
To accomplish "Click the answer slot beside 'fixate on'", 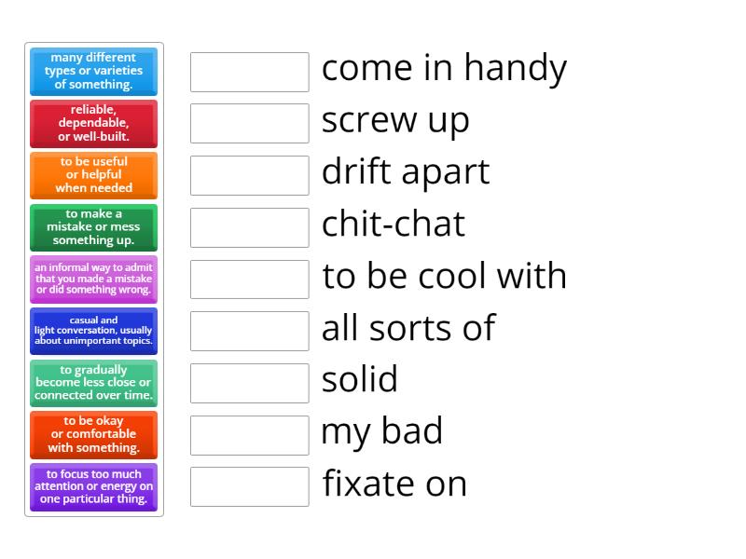I will pyautogui.click(x=249, y=484).
